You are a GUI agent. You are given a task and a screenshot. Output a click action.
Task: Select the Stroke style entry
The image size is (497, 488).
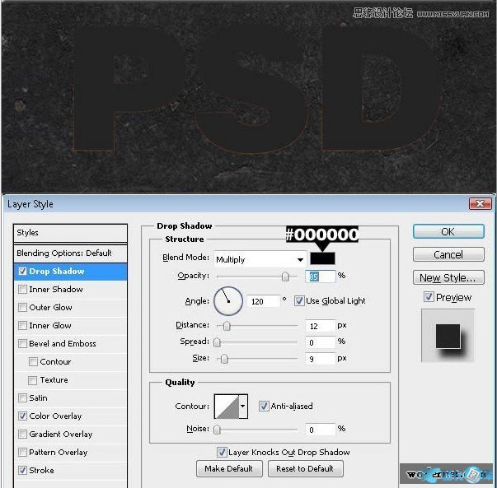(42, 471)
